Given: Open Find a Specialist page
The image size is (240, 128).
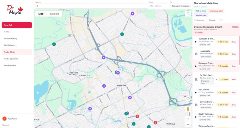Looking at the screenshot, I should pos(17,59).
